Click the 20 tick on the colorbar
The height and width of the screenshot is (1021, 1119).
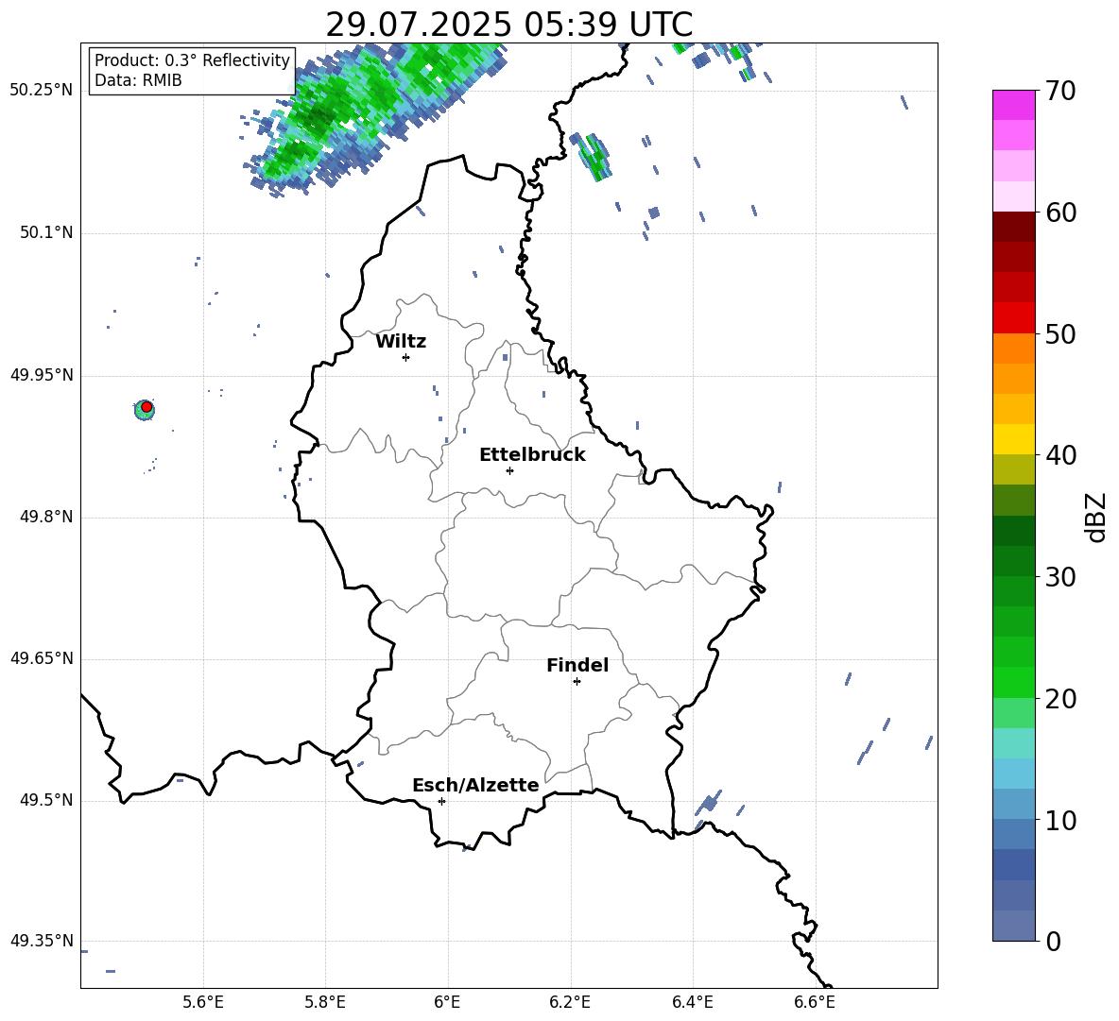click(1059, 698)
